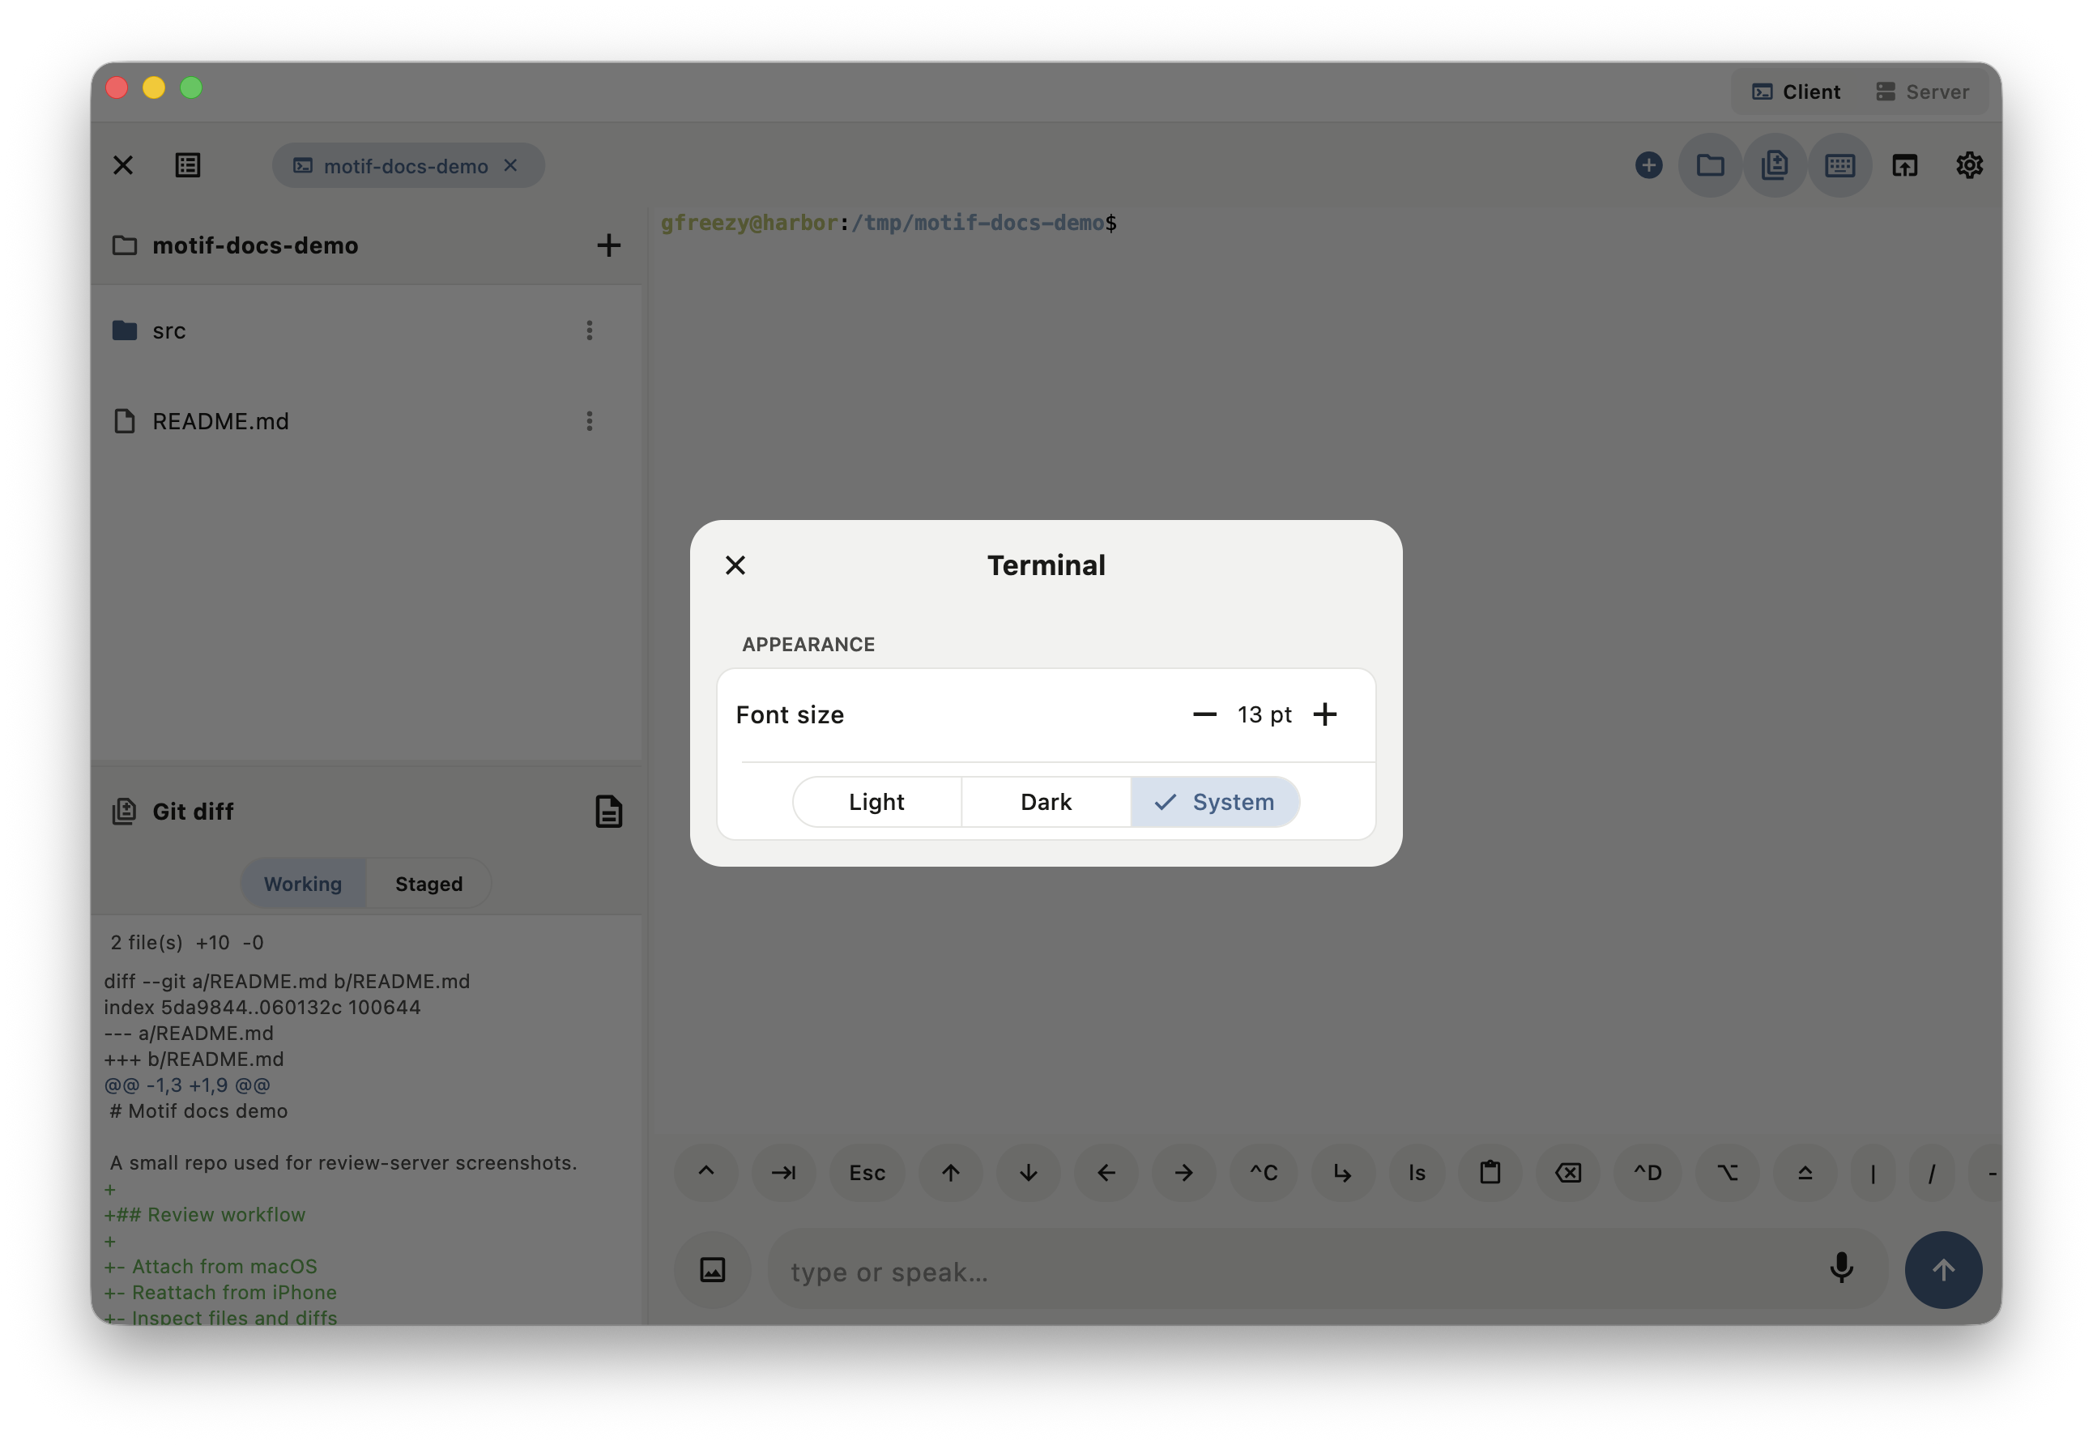This screenshot has height=1445, width=2093.
Task: Paste from clipboard icon
Action: [x=1490, y=1173]
